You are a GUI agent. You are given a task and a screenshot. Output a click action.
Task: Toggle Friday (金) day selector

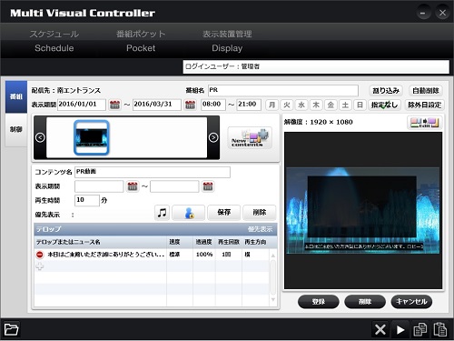pos(331,105)
